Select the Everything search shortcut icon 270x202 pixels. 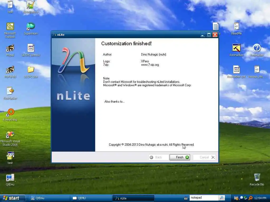(x=10, y=115)
